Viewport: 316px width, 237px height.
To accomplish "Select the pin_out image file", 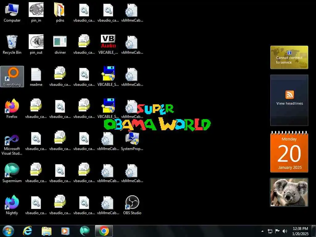I will pos(36,44).
